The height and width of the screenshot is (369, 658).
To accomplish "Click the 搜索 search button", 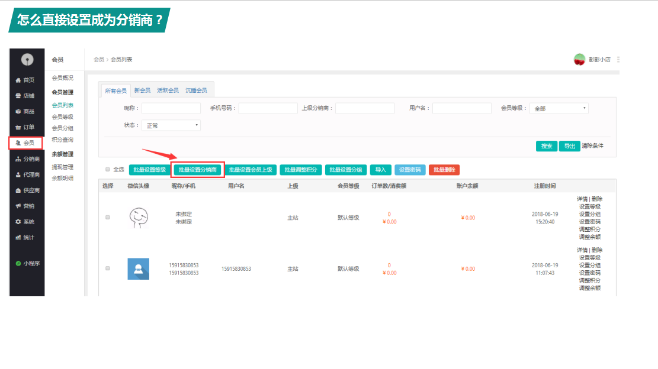I will click(x=546, y=146).
